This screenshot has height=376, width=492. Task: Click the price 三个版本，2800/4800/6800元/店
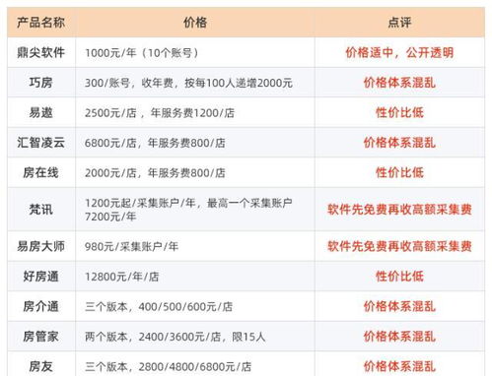point(169,367)
